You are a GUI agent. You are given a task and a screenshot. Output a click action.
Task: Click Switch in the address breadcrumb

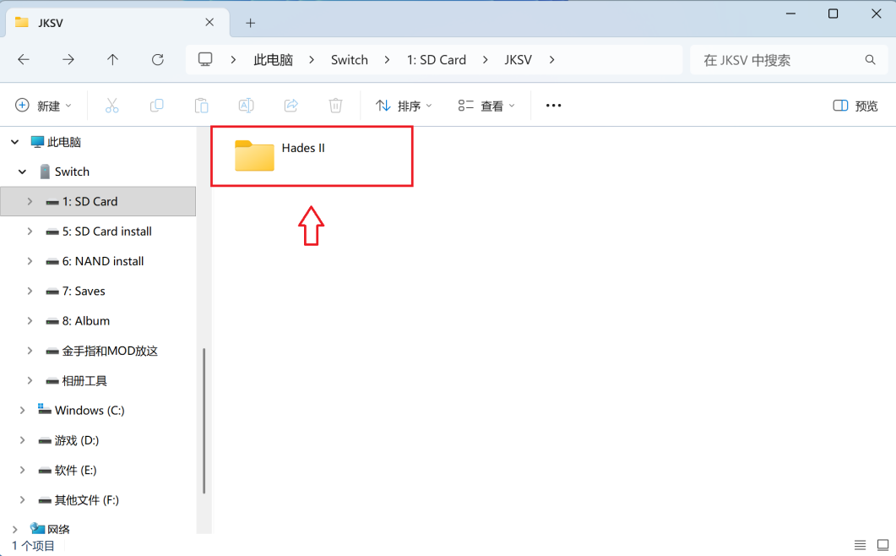(349, 60)
